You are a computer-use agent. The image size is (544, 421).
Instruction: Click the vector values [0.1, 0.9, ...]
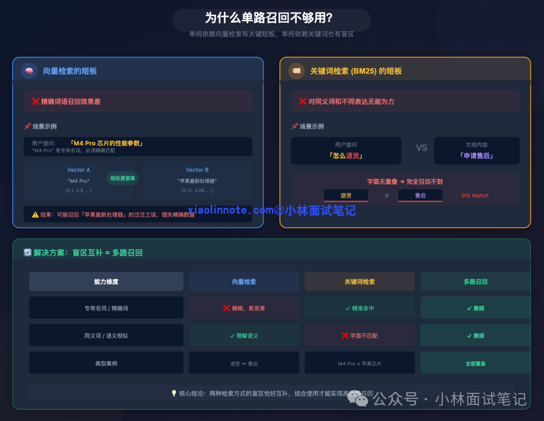pyautogui.click(x=79, y=191)
